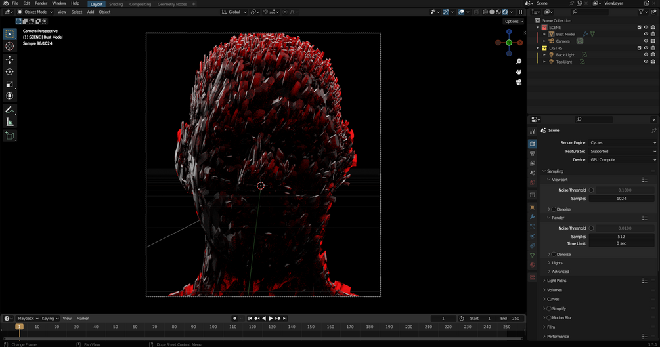Select the Move tool
Screen dimensions: 660x347
[x=9, y=60]
